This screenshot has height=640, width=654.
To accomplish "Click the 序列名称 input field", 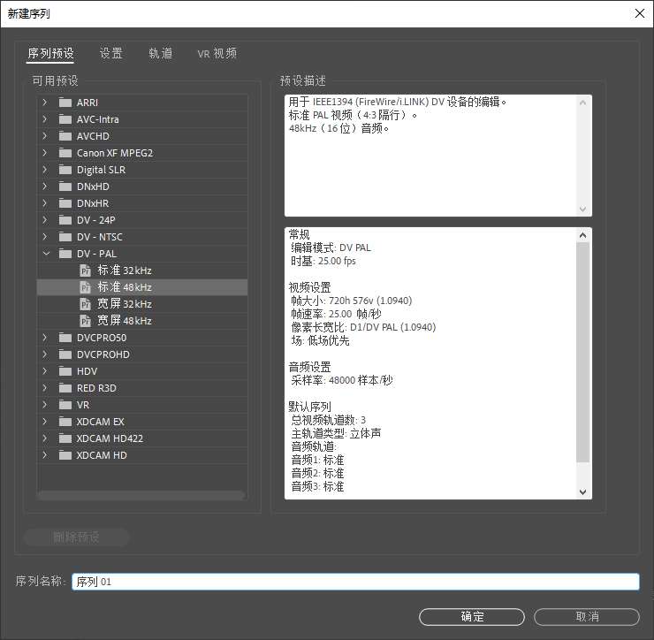I will tap(355, 582).
